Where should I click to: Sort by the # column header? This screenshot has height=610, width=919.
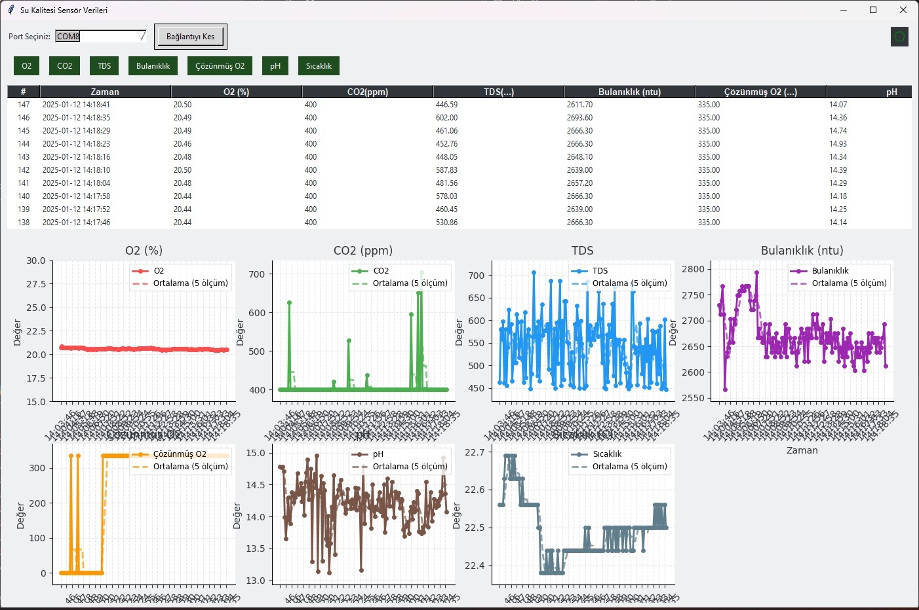tap(24, 92)
